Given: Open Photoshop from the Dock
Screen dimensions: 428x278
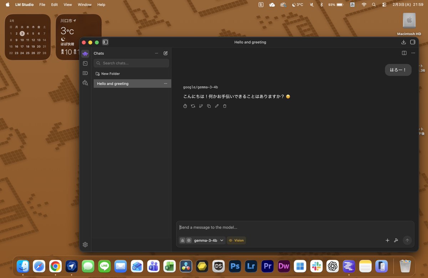Looking at the screenshot, I should pos(235,266).
